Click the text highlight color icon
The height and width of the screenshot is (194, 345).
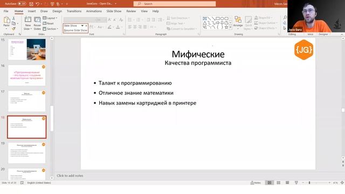[x=109, y=27]
